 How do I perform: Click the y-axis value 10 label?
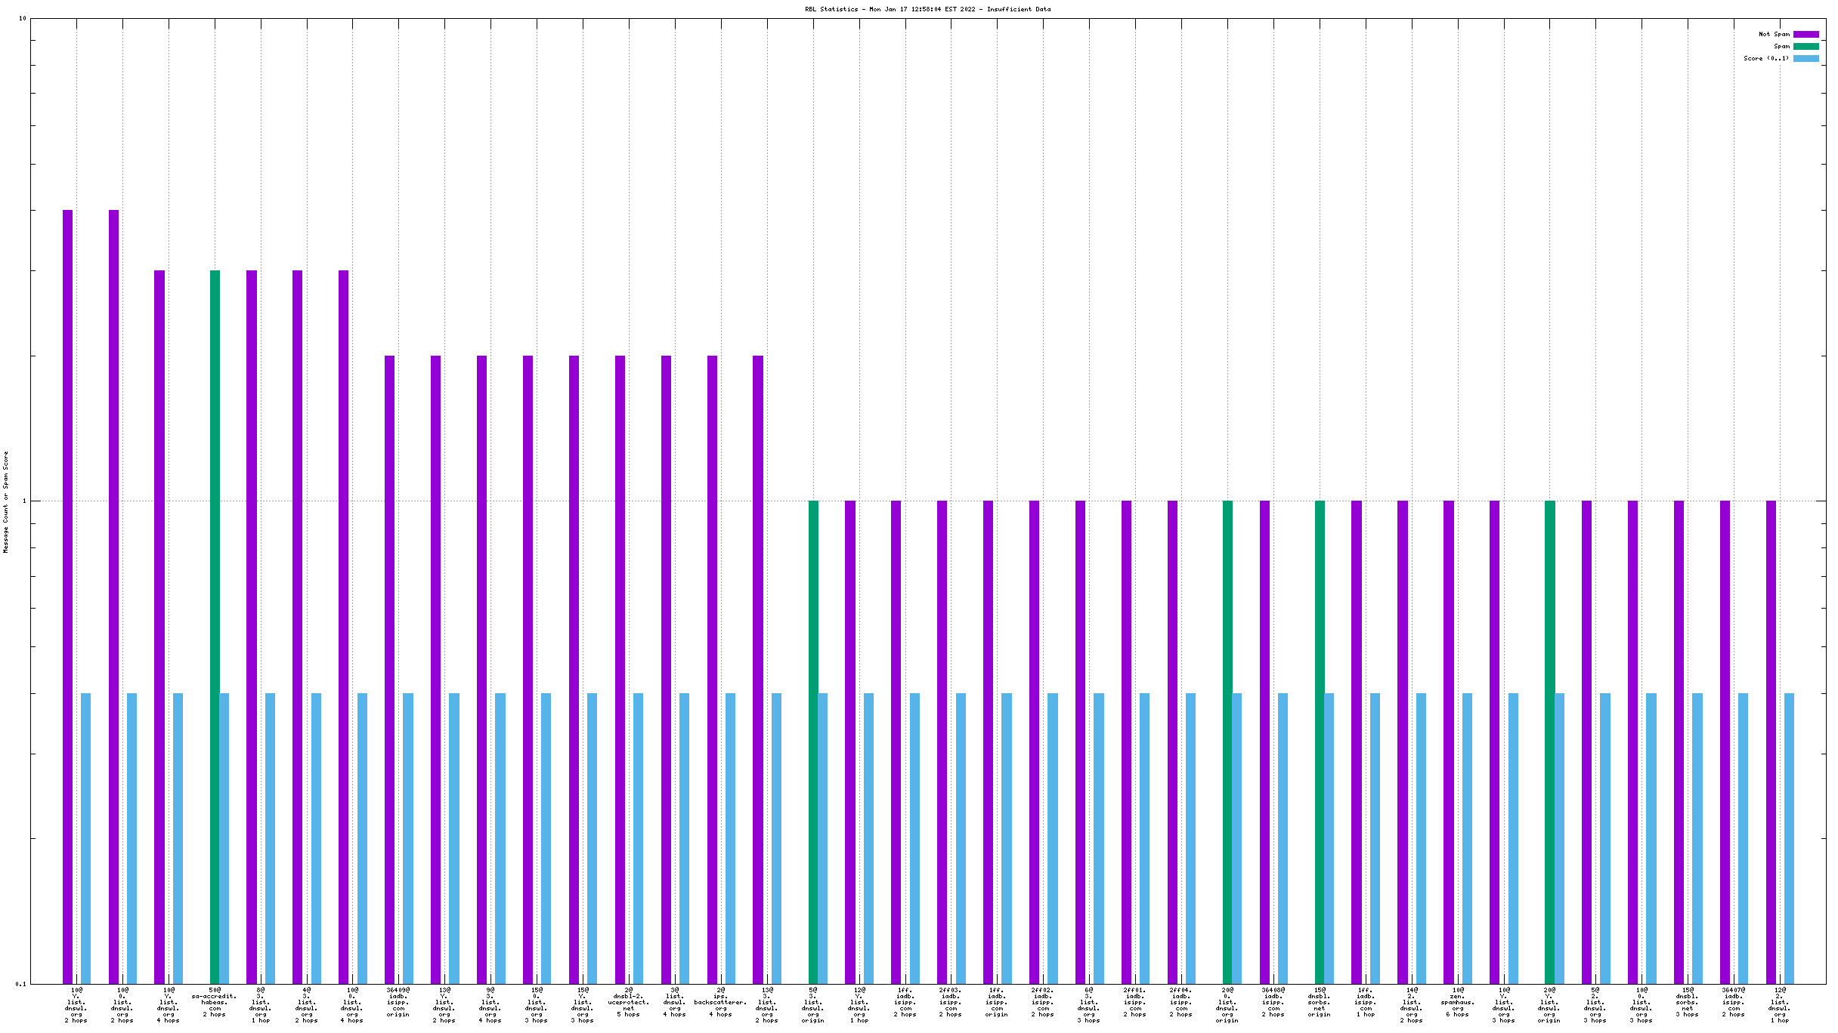(22, 18)
